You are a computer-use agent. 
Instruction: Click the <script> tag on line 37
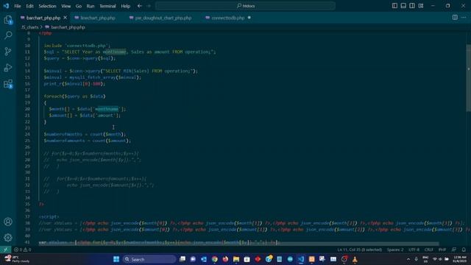(49, 216)
